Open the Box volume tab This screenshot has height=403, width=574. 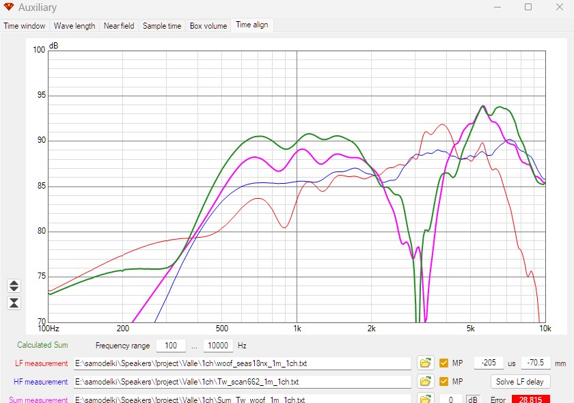click(x=208, y=26)
